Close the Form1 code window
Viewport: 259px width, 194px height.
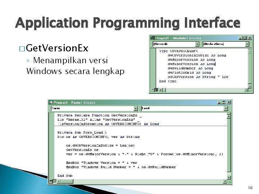tap(229, 102)
